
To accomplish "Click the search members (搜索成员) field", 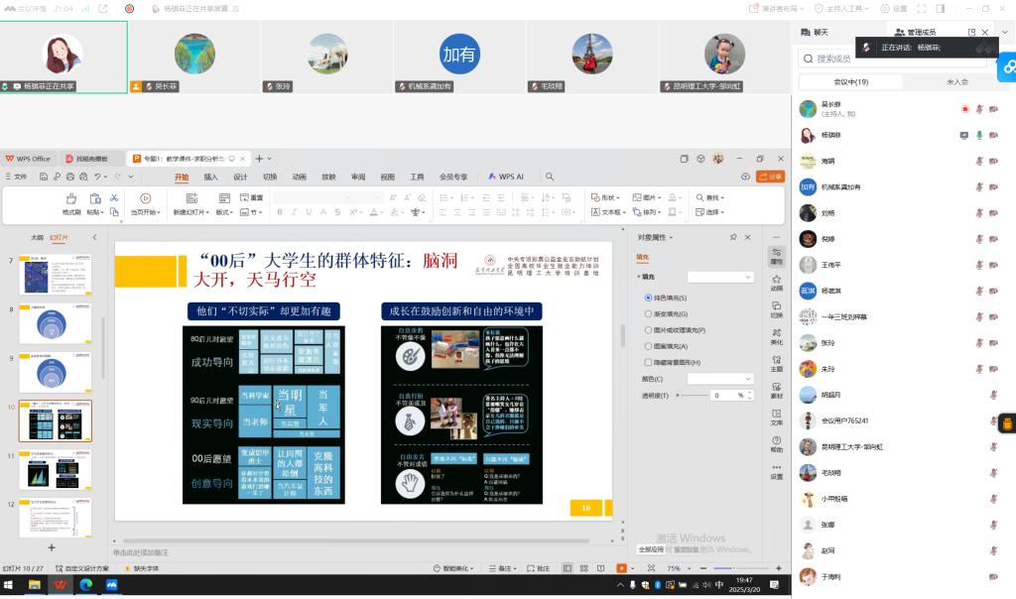I will coord(892,59).
